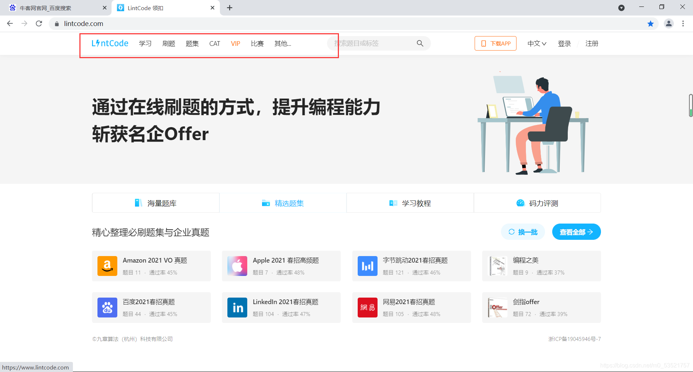Open 网易2021春招真题 card
This screenshot has height=372, width=693.
(x=411, y=307)
